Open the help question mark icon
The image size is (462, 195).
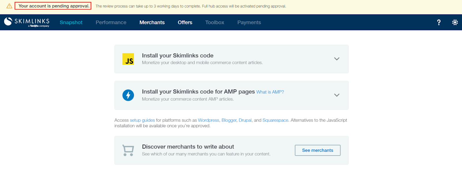tap(439, 22)
